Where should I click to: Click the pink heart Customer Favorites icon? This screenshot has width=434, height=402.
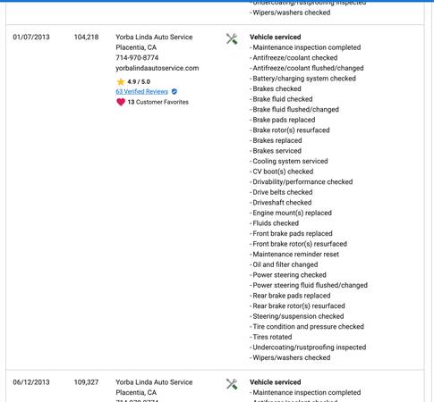(121, 102)
